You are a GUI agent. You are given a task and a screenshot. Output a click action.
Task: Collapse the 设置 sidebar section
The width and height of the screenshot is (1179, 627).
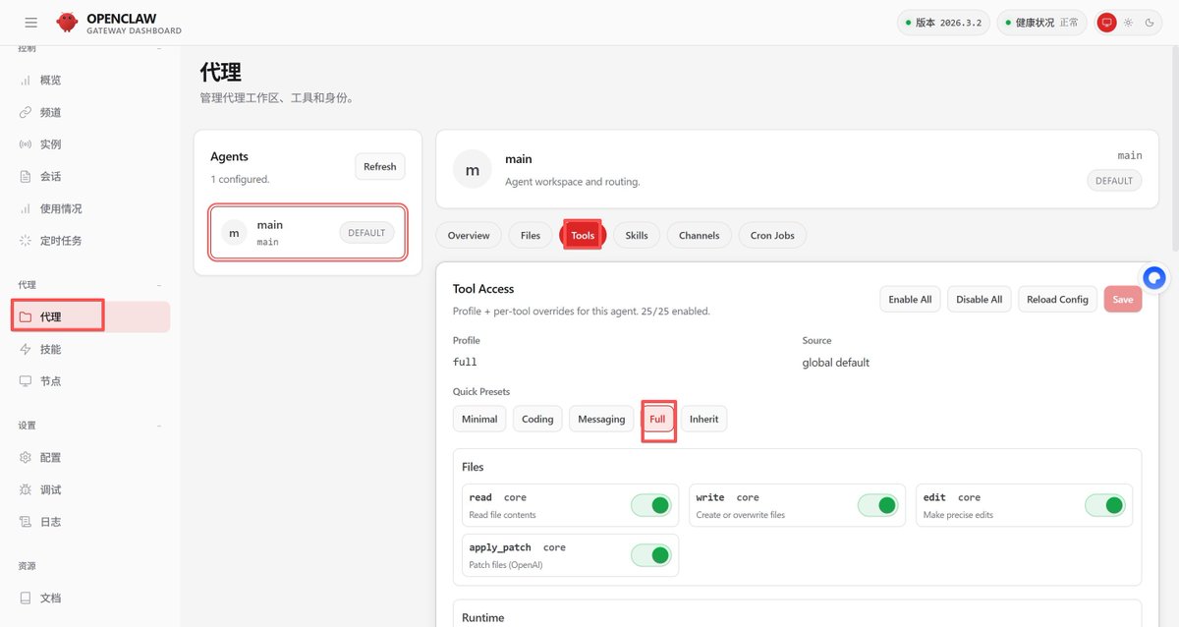[157, 425]
